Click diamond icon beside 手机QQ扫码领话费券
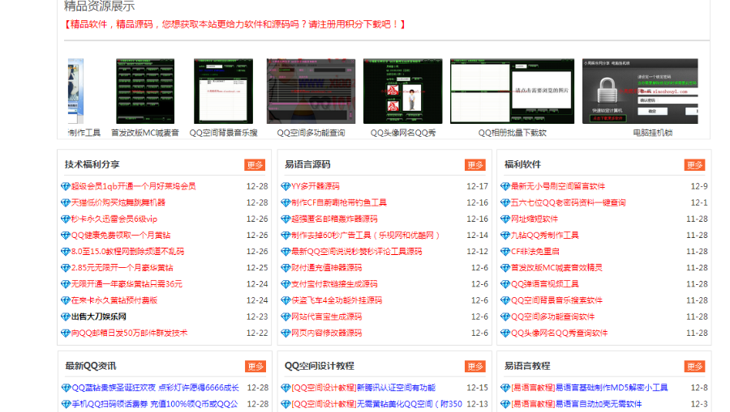 coord(67,404)
